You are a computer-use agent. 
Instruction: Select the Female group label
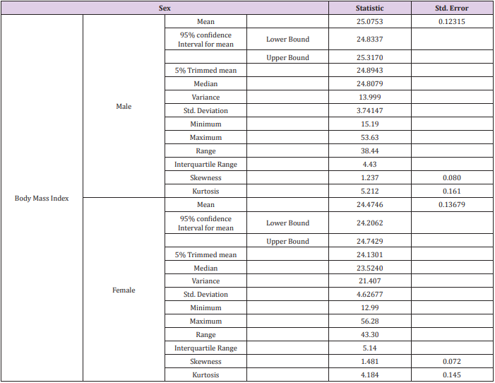(x=124, y=290)
